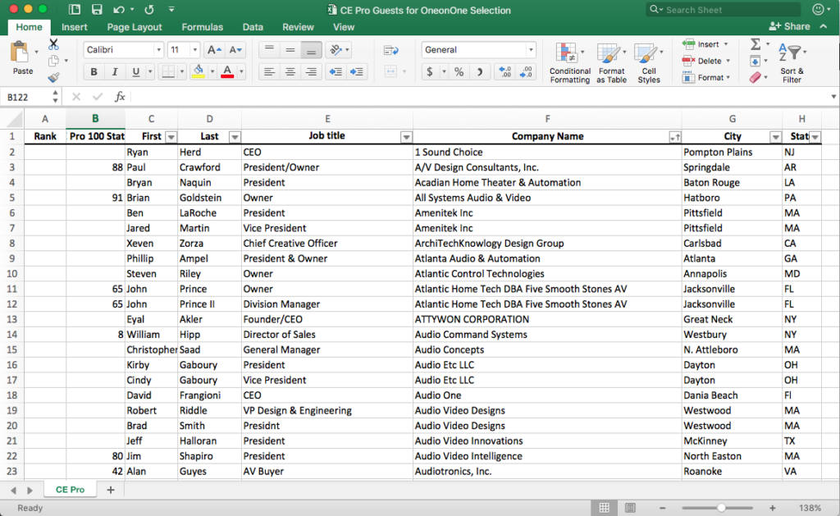
Task: Click the text orientation icon
Action: [x=336, y=50]
